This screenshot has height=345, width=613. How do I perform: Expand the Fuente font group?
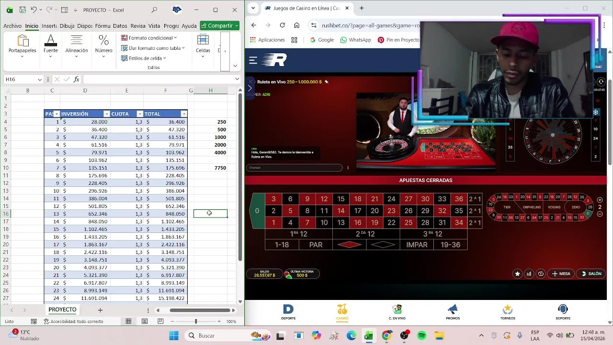[x=51, y=46]
